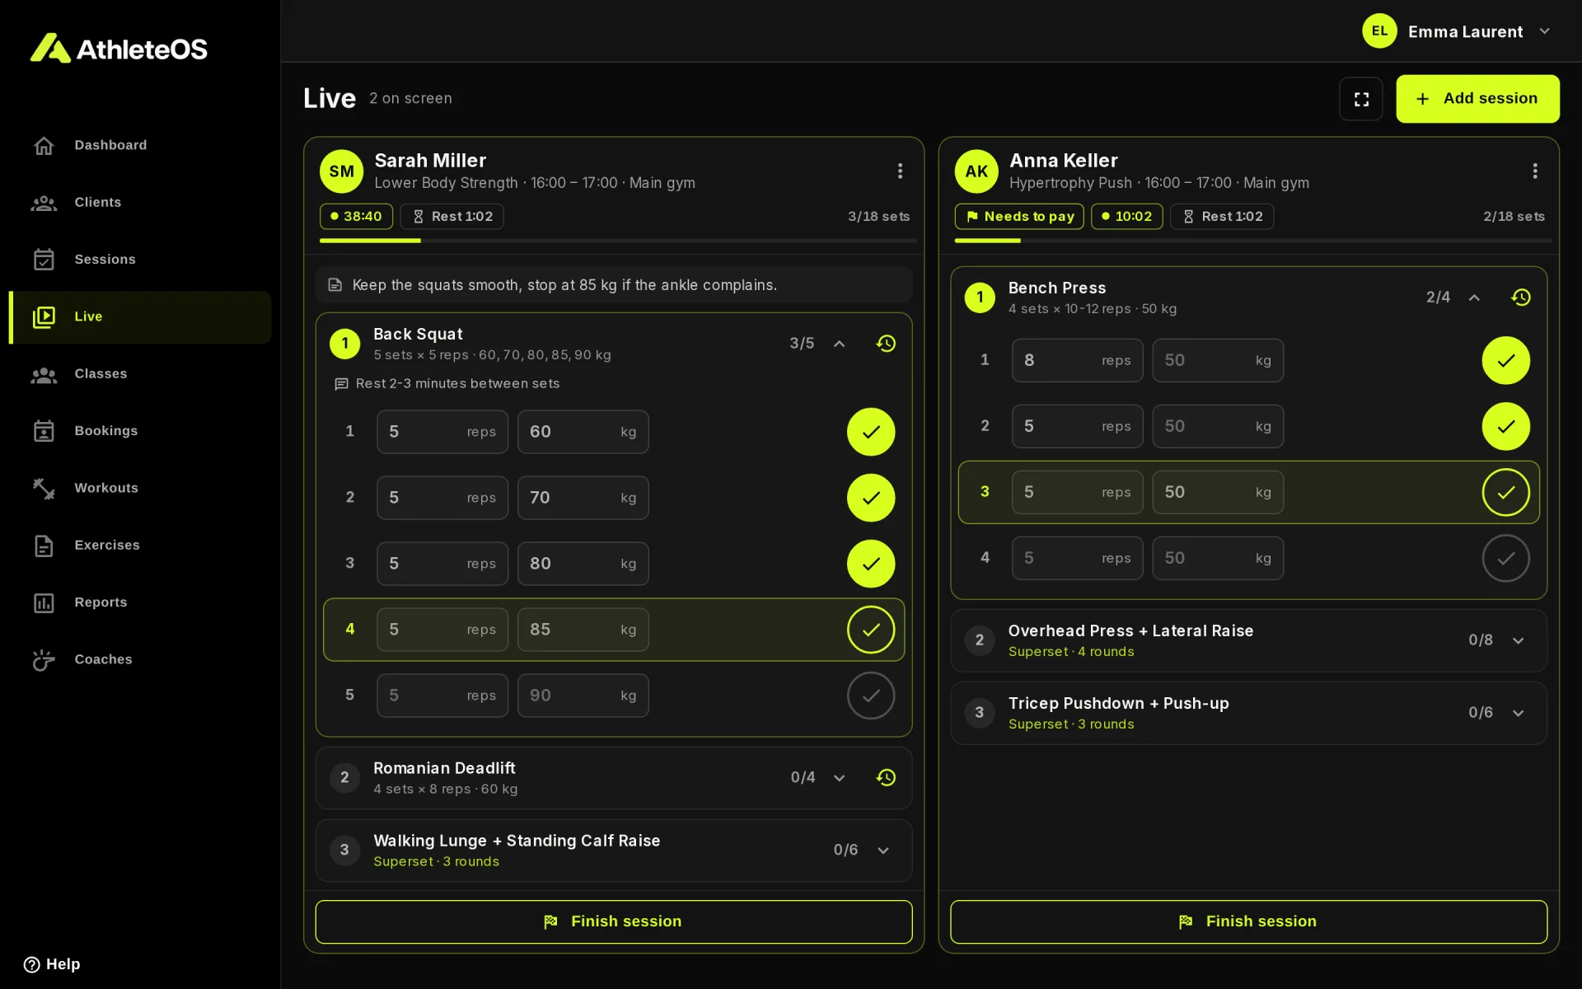The width and height of the screenshot is (1582, 989).
Task: Expand Walking Lunge + Standing Calf Raise superset
Action: [x=882, y=851]
